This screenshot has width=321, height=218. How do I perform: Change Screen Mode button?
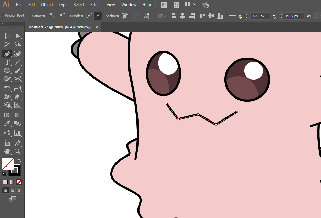12,199
